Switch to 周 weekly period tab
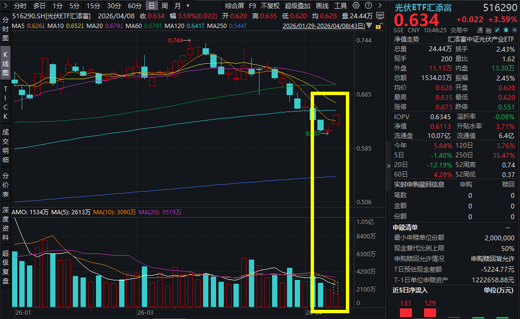The image size is (520, 319). pyautogui.click(x=165, y=6)
